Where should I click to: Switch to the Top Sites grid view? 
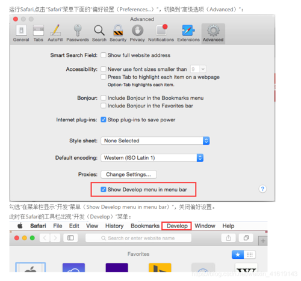point(250,255)
